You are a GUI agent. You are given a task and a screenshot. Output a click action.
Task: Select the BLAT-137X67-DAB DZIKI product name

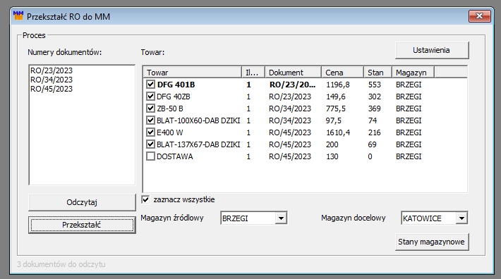click(x=198, y=144)
